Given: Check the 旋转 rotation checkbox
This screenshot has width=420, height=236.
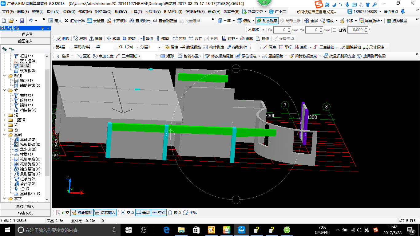Looking at the screenshot, I should coord(334,30).
